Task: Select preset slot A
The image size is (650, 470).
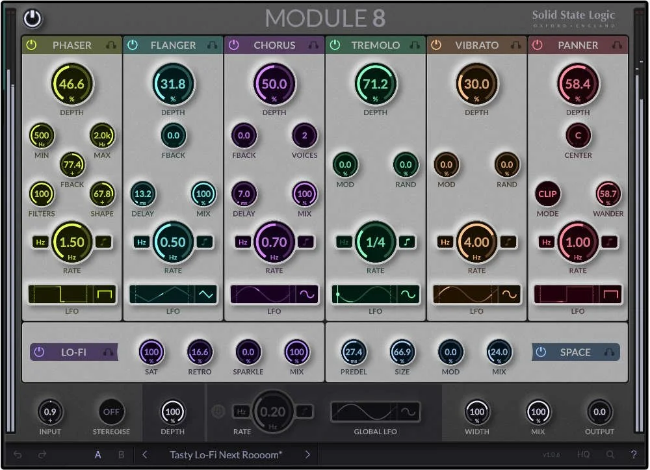Action: [98, 454]
